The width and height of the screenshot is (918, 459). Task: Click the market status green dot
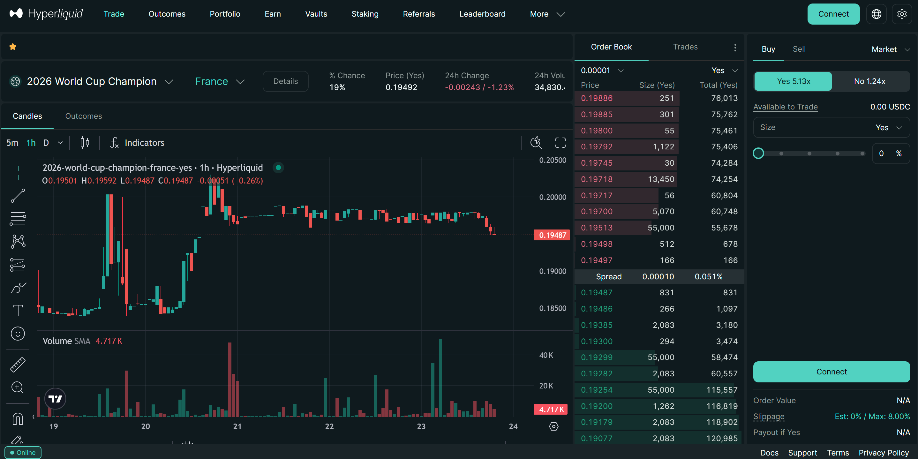click(278, 168)
